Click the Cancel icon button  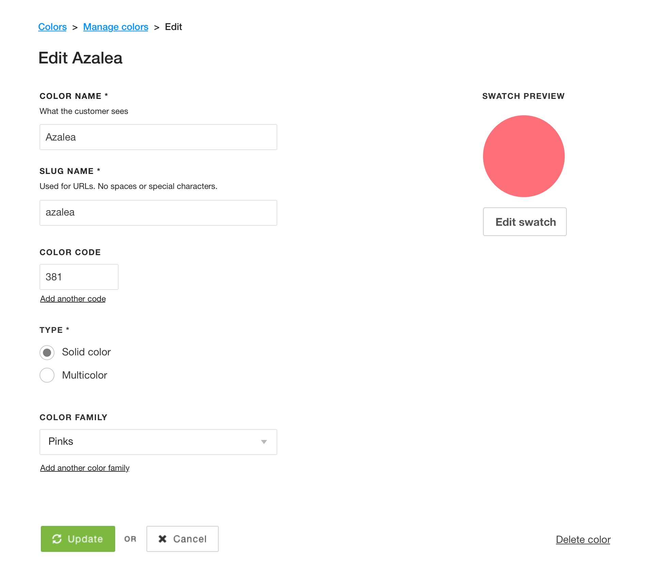(163, 539)
